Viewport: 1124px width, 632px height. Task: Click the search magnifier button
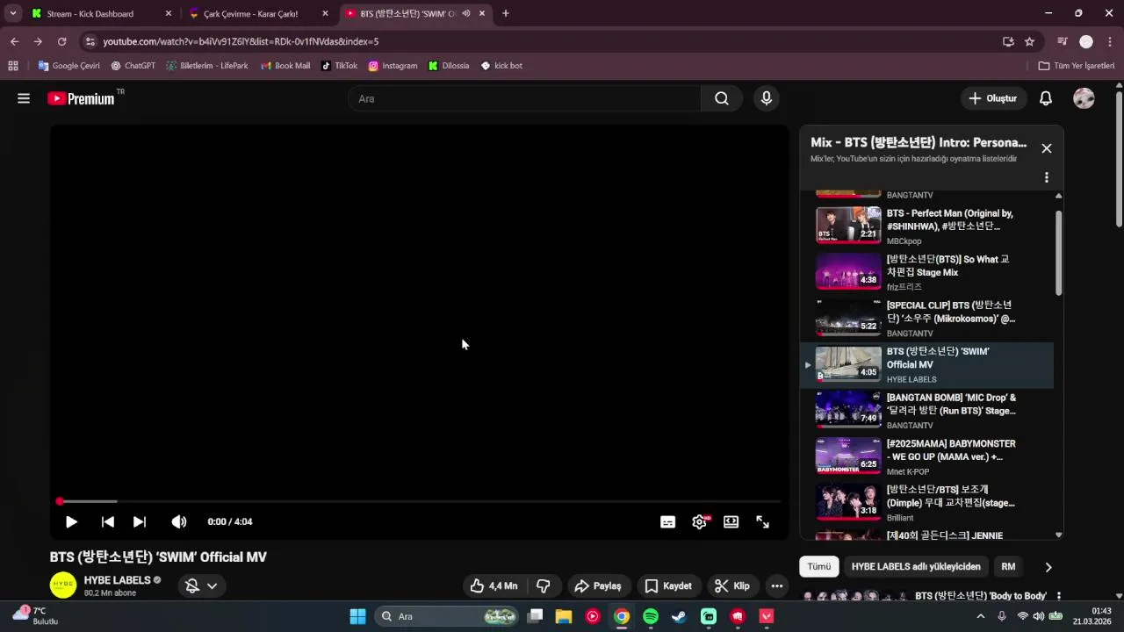[722, 98]
